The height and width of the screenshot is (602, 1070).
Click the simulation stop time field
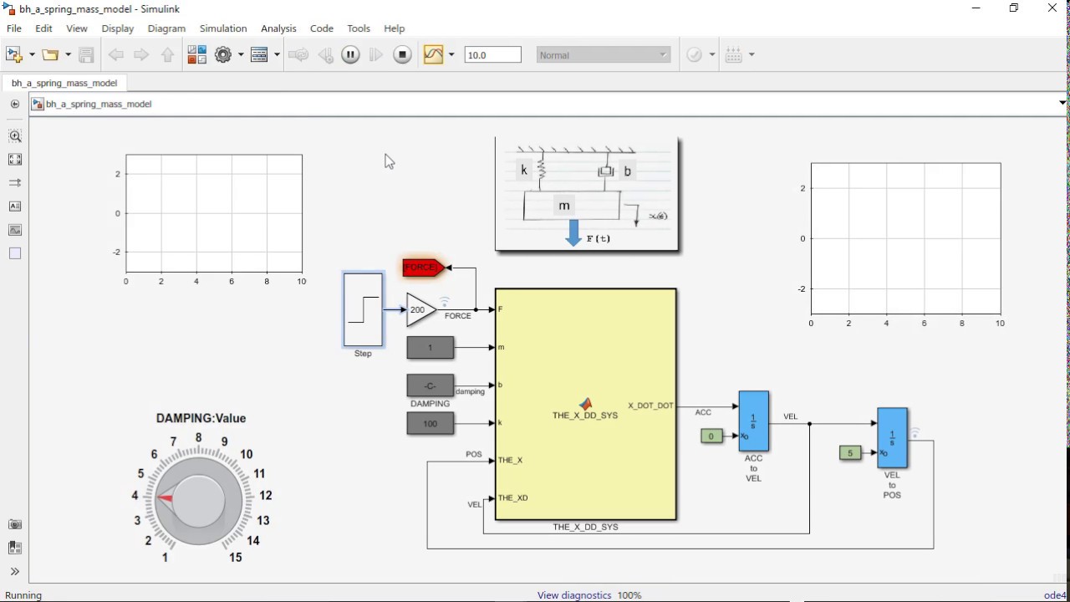click(492, 55)
